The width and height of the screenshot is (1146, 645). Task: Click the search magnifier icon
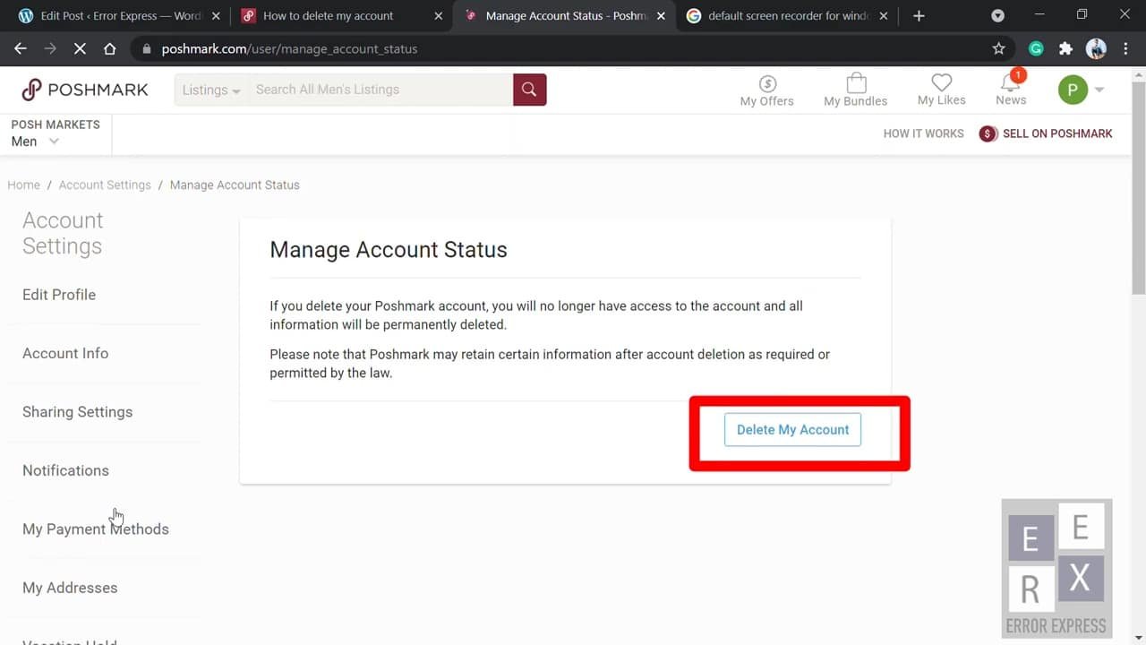(528, 89)
